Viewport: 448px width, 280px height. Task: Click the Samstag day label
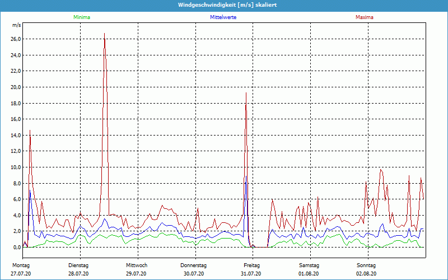309,265
